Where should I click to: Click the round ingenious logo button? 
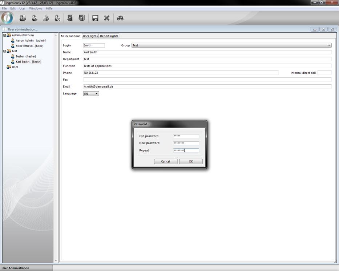[x=7, y=18]
